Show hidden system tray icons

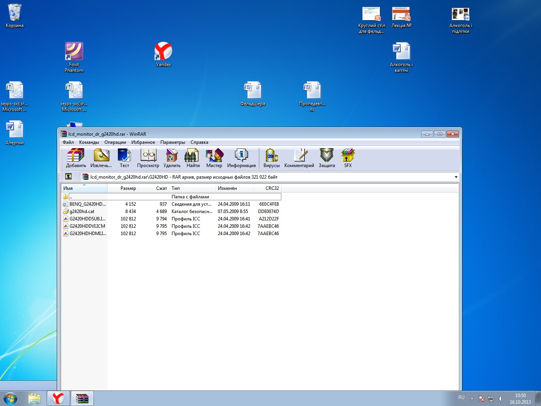tap(472, 399)
